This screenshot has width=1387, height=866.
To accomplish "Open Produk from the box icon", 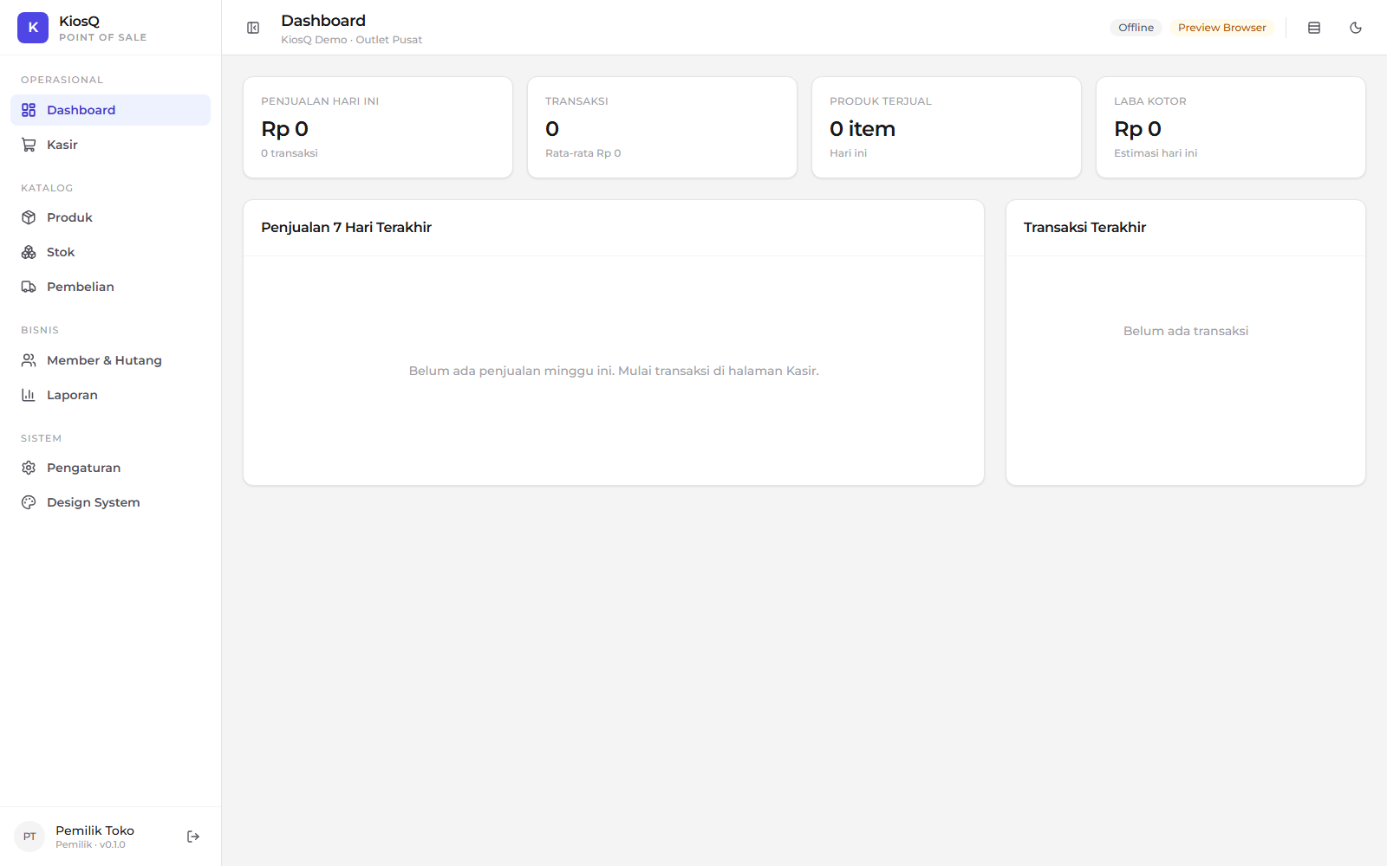I will tap(29, 217).
